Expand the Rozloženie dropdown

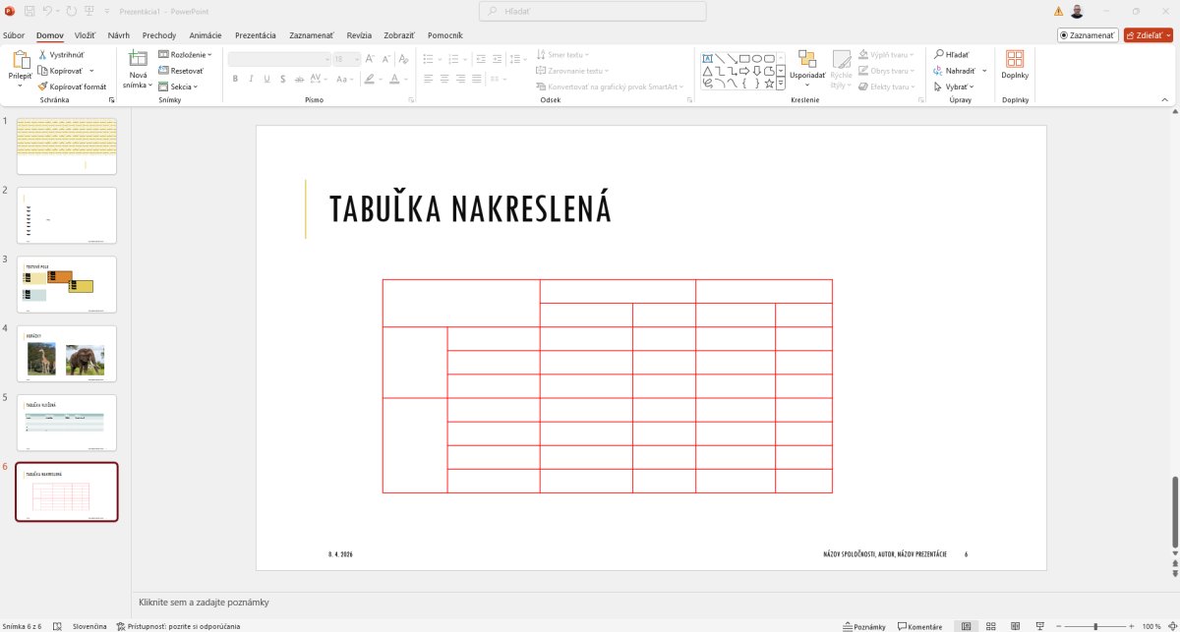pos(185,55)
